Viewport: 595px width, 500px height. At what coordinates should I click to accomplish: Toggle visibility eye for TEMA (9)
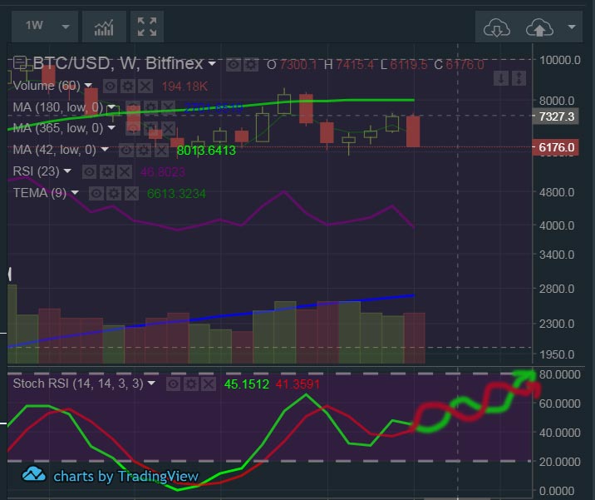pyautogui.click(x=96, y=193)
